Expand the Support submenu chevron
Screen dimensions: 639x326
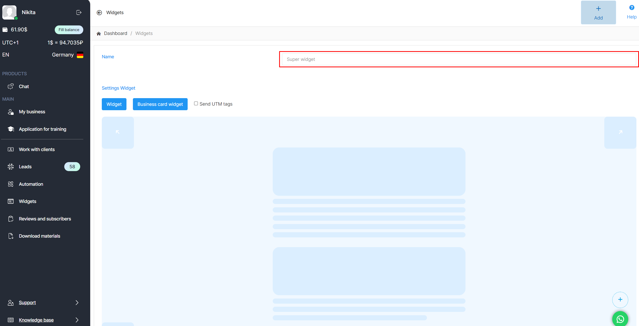[77, 303]
